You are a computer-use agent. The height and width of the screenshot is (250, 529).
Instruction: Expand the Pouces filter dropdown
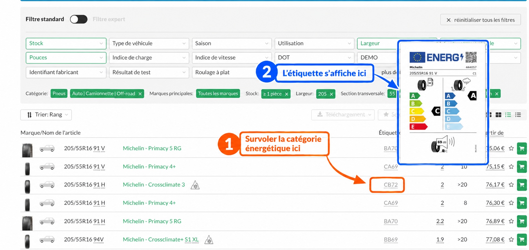[66, 58]
